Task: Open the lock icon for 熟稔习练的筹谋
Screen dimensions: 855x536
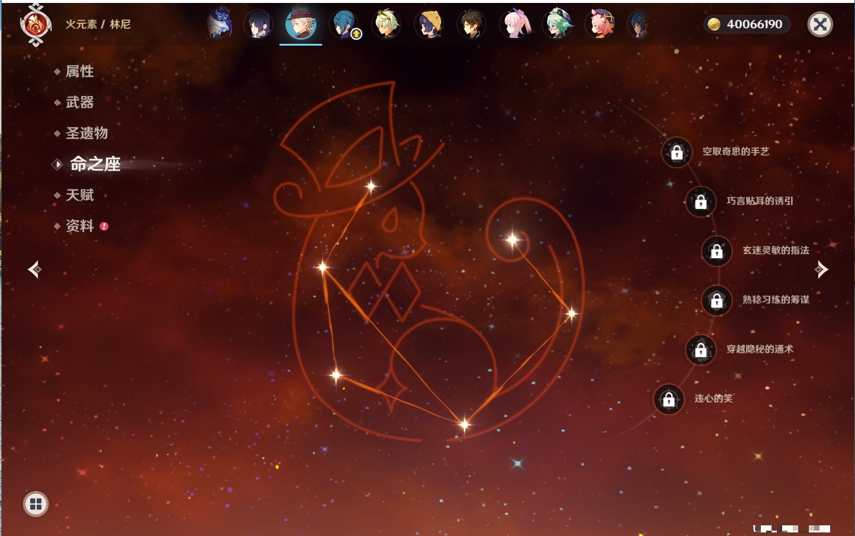Action: pos(717,300)
